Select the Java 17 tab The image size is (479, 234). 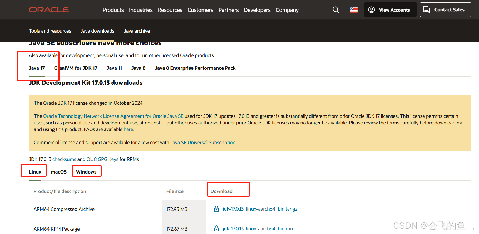[x=37, y=68]
